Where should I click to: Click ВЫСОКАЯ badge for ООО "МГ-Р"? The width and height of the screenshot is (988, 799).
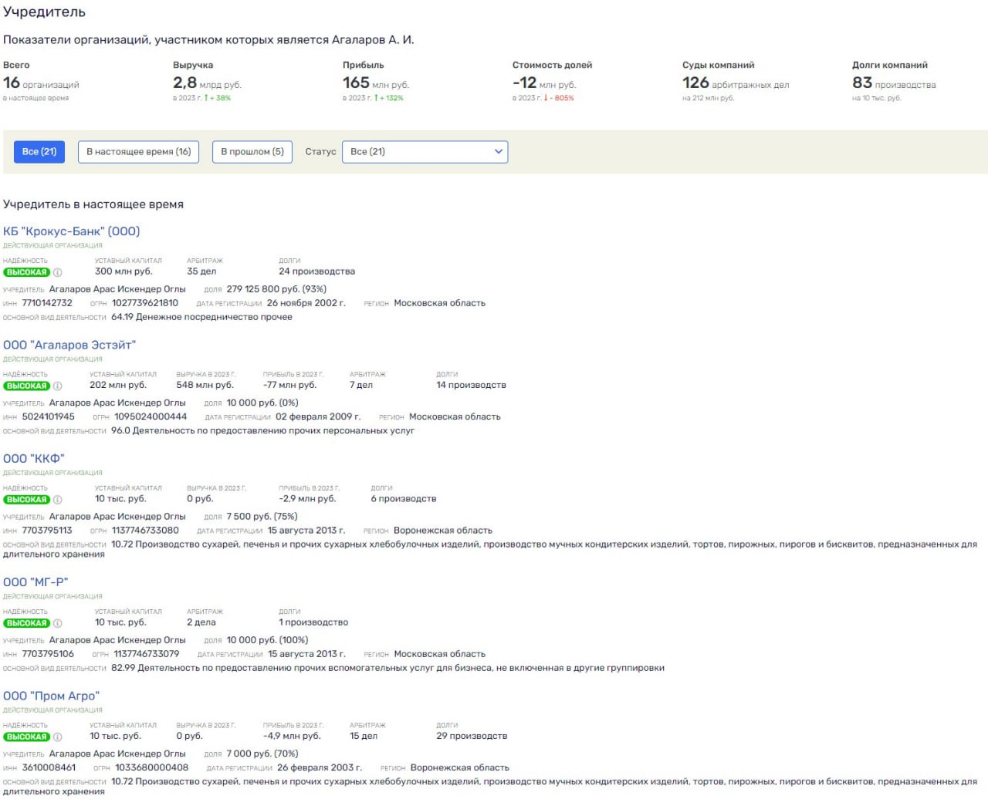[x=26, y=623]
